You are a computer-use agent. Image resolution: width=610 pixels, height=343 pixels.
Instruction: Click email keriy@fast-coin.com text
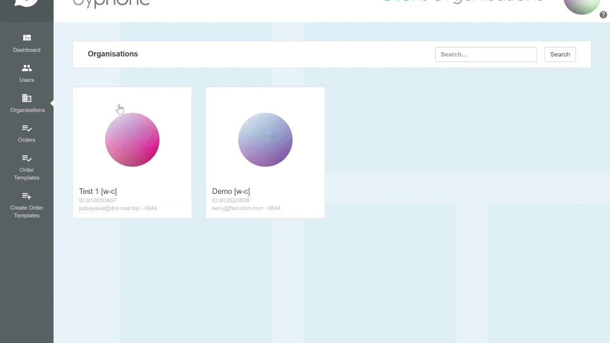237,208
